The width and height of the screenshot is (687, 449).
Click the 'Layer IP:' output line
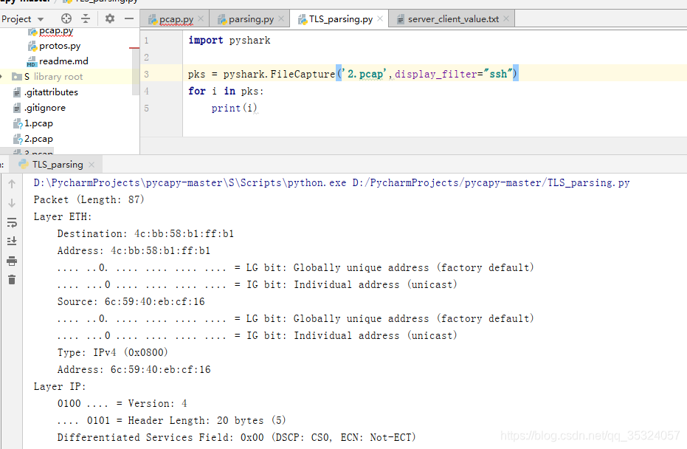(60, 387)
